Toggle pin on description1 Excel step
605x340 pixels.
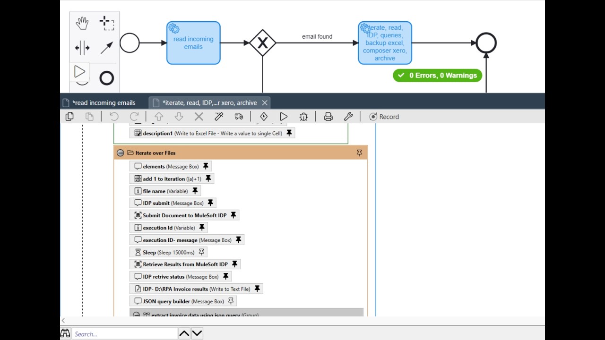point(289,133)
